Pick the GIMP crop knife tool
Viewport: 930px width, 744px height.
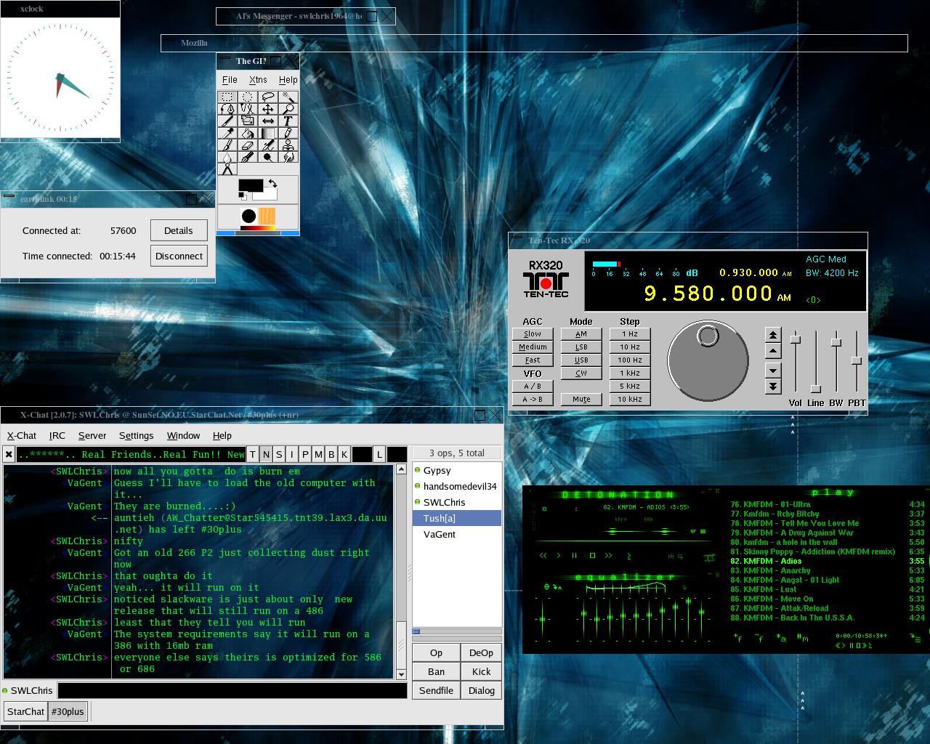(227, 121)
